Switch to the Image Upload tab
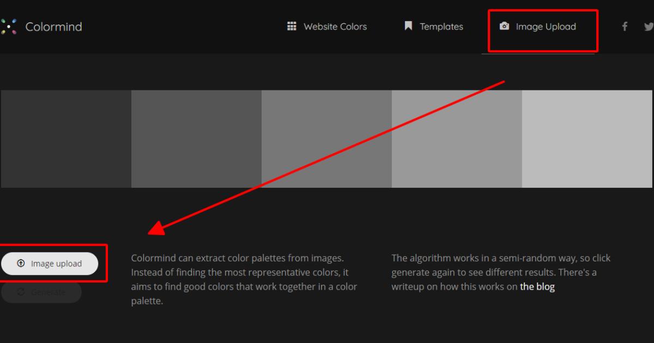This screenshot has width=654, height=343. point(545,26)
